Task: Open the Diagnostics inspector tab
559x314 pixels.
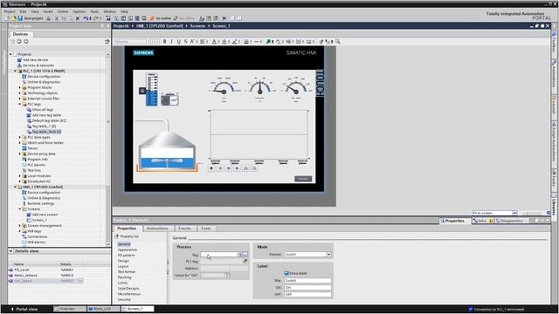Action: point(512,221)
